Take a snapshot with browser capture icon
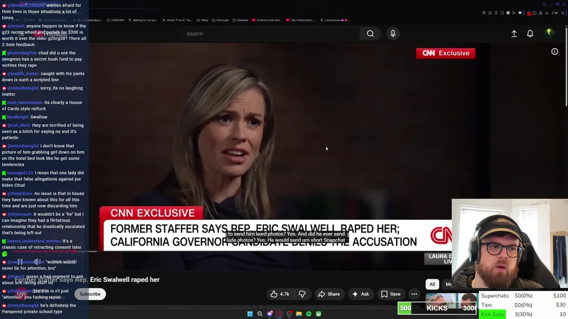This screenshot has width=568, height=319. click(x=502, y=13)
